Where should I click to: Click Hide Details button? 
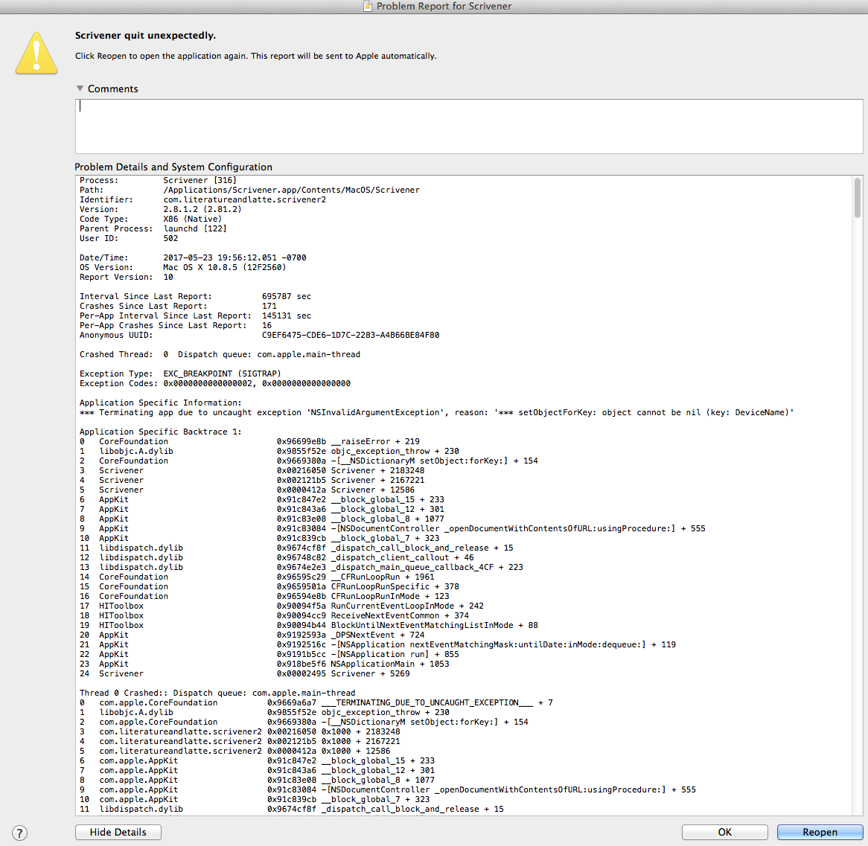pos(118,832)
